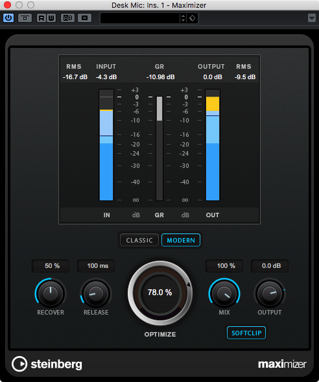
Task: Switch A/B settings comparison
Action: [x=67, y=18]
